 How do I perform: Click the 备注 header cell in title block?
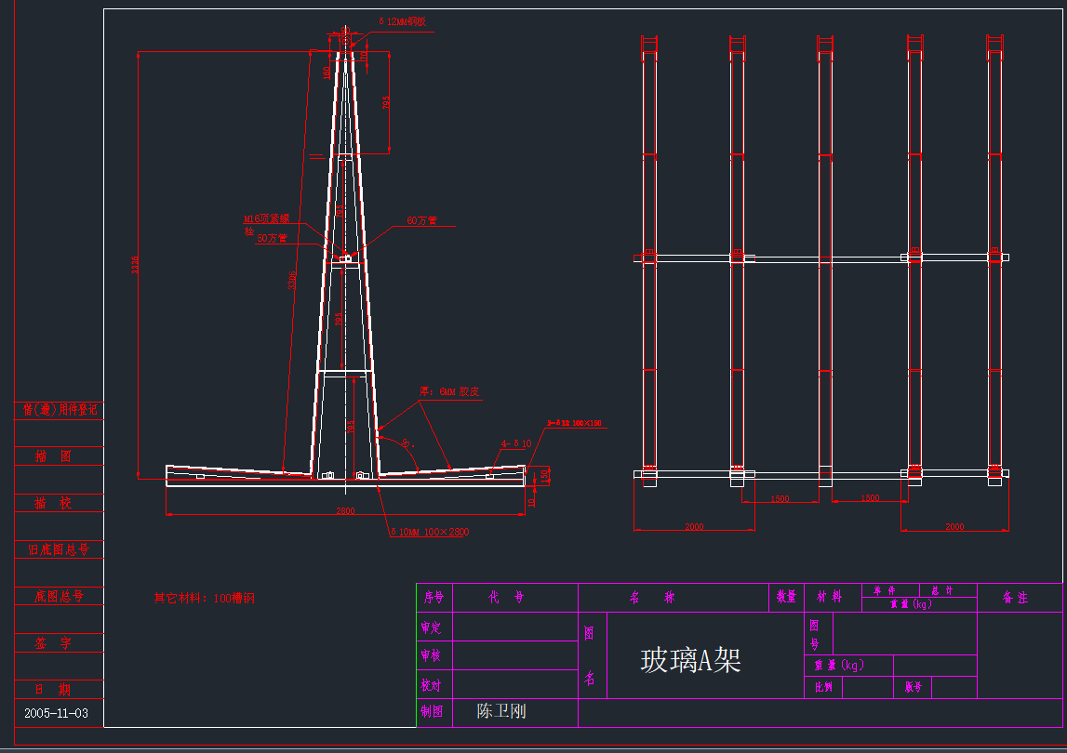click(1015, 598)
